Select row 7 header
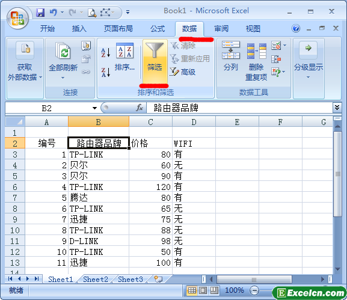 (15, 198)
